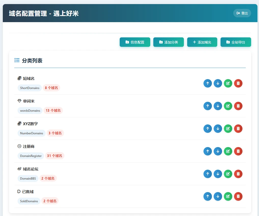Click the 分类列表 list heading icon

pyautogui.click(x=17, y=60)
